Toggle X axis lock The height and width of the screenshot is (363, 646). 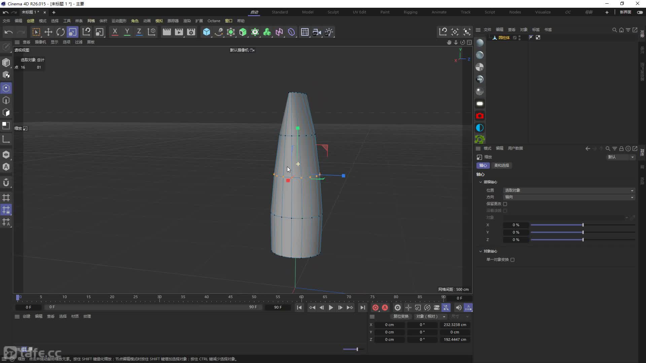[115, 32]
